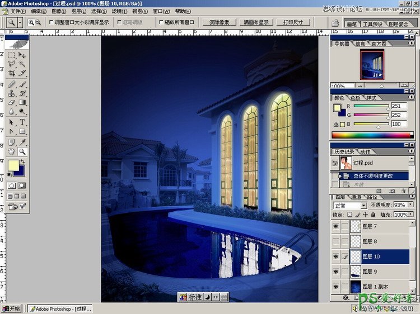This screenshot has height=314, width=420.
Task: Choose the Magic Wand tool
Action: coord(22,64)
